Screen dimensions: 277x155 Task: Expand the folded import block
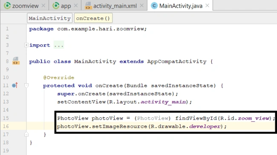tap(26, 45)
